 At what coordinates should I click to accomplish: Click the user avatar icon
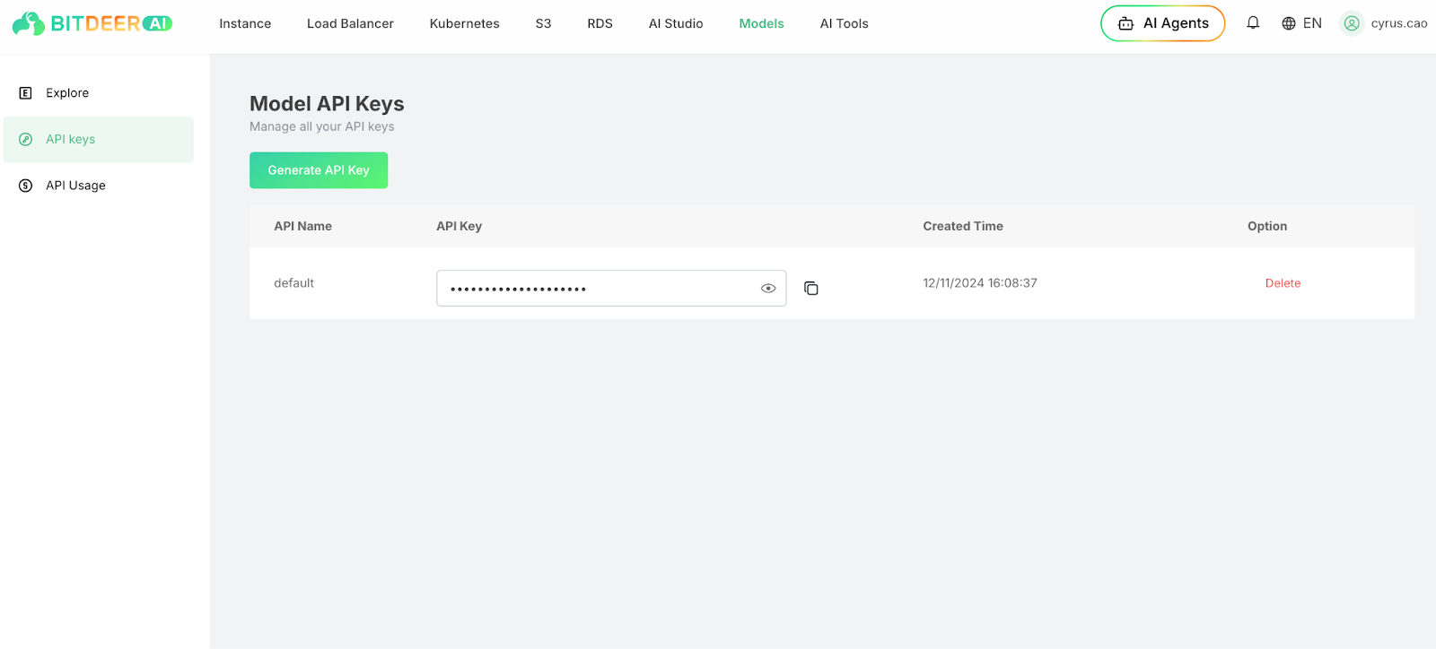coord(1352,23)
